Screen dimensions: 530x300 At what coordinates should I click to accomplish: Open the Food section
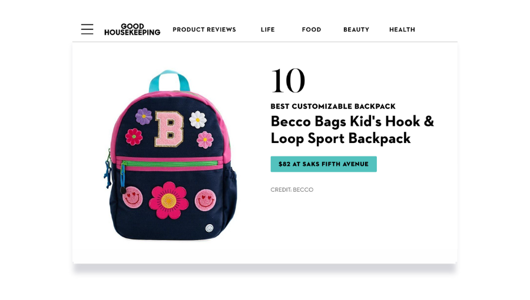(312, 29)
